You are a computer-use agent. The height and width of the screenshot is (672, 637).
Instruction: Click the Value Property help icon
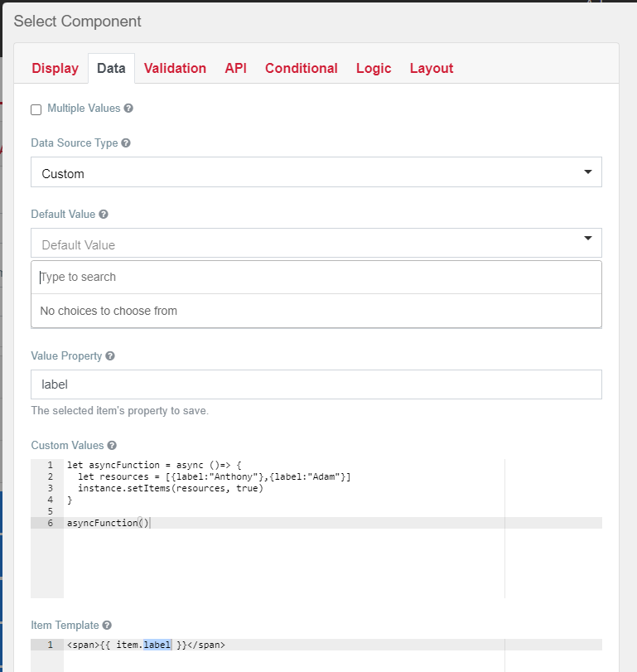click(x=111, y=355)
